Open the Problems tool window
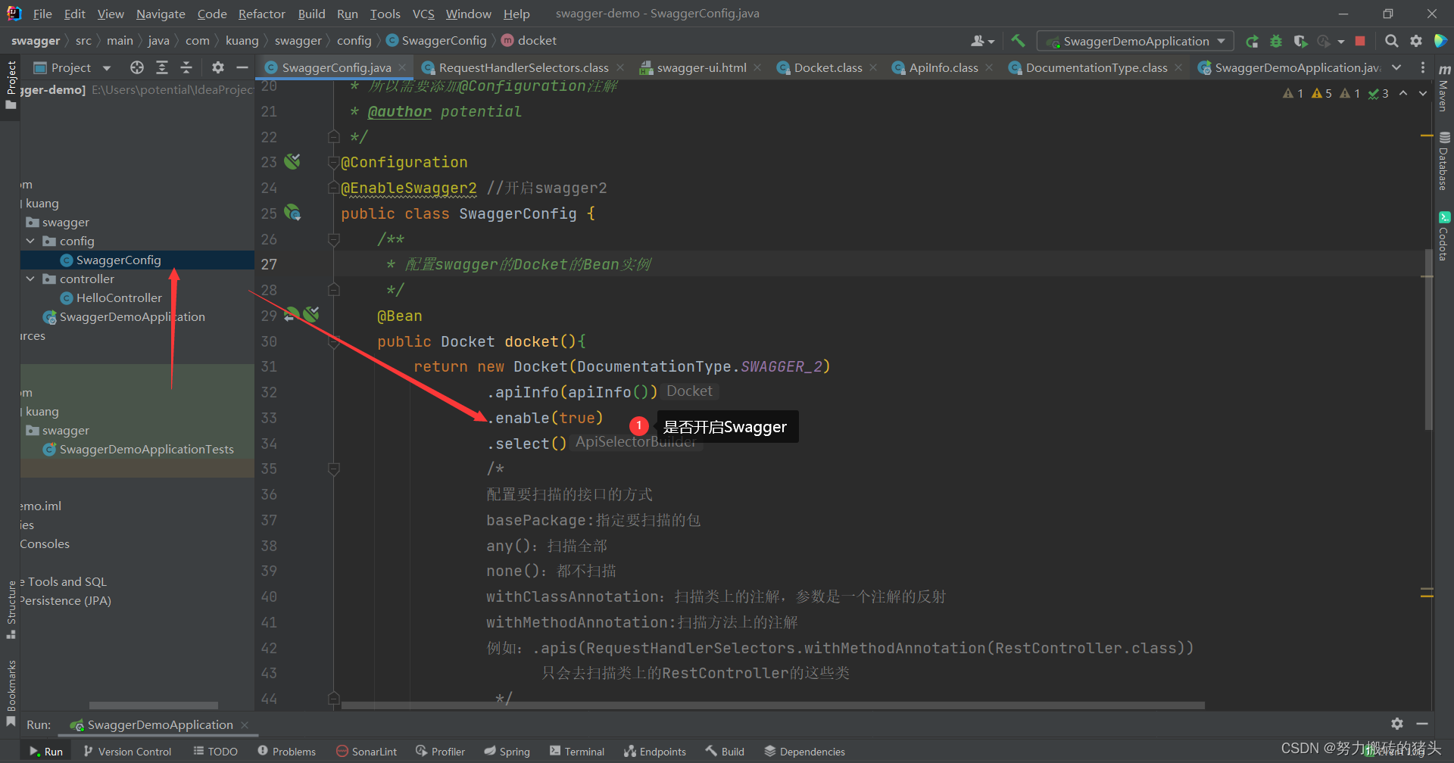This screenshot has width=1454, height=763. pos(286,751)
